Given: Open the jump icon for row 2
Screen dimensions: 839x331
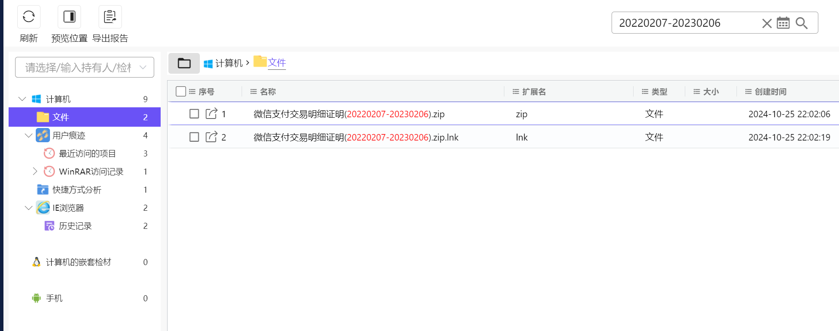Looking at the screenshot, I should click(x=211, y=137).
